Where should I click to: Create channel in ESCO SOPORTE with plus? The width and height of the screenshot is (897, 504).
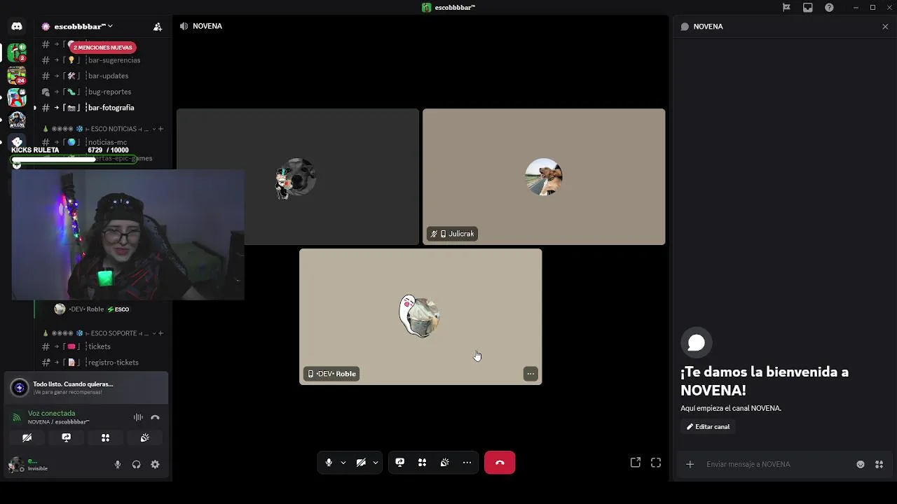pos(160,333)
